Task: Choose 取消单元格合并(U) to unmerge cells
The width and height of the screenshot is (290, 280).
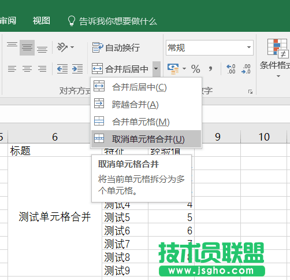Action: [146, 139]
